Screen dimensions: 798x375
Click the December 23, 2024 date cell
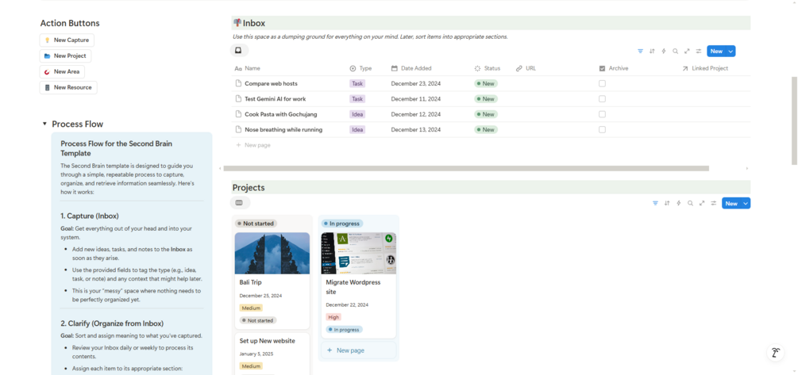click(x=415, y=83)
